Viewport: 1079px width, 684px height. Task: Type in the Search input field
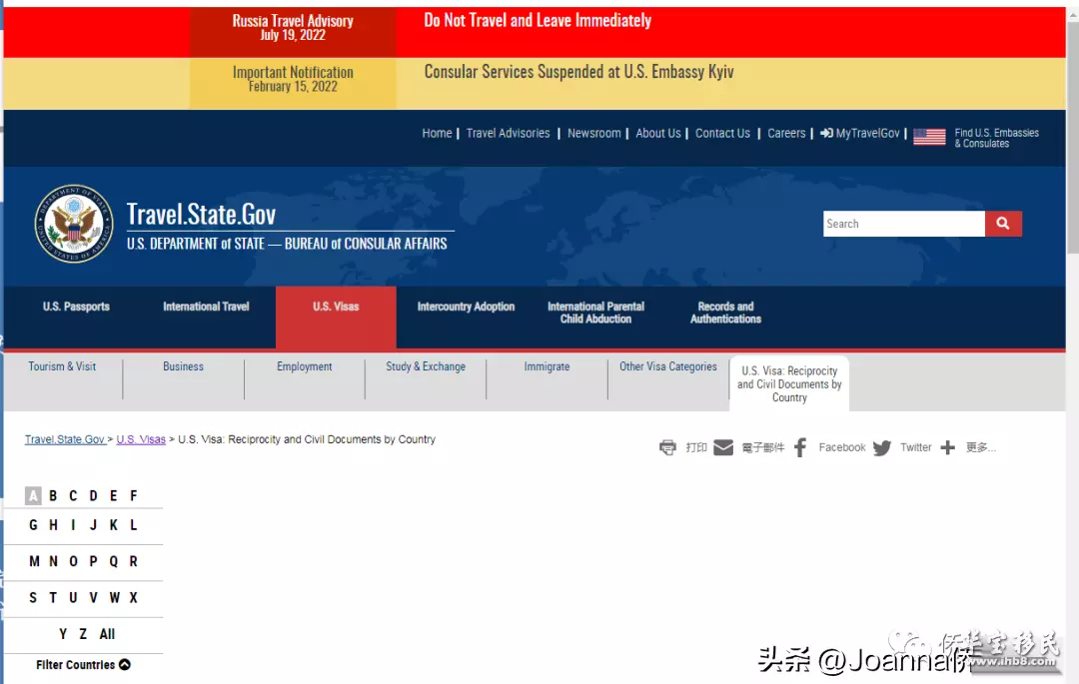point(903,224)
